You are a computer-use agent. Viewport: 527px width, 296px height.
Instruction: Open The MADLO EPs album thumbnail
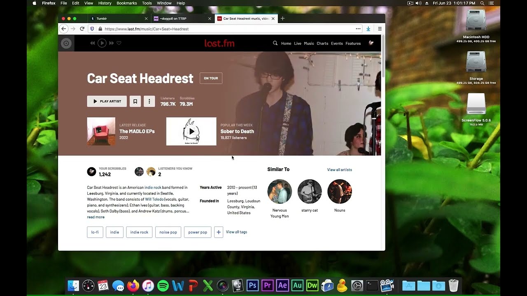pos(101,131)
